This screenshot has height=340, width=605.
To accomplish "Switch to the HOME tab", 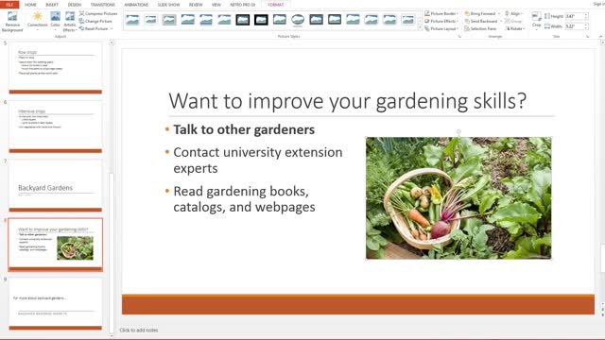I will [x=30, y=5].
